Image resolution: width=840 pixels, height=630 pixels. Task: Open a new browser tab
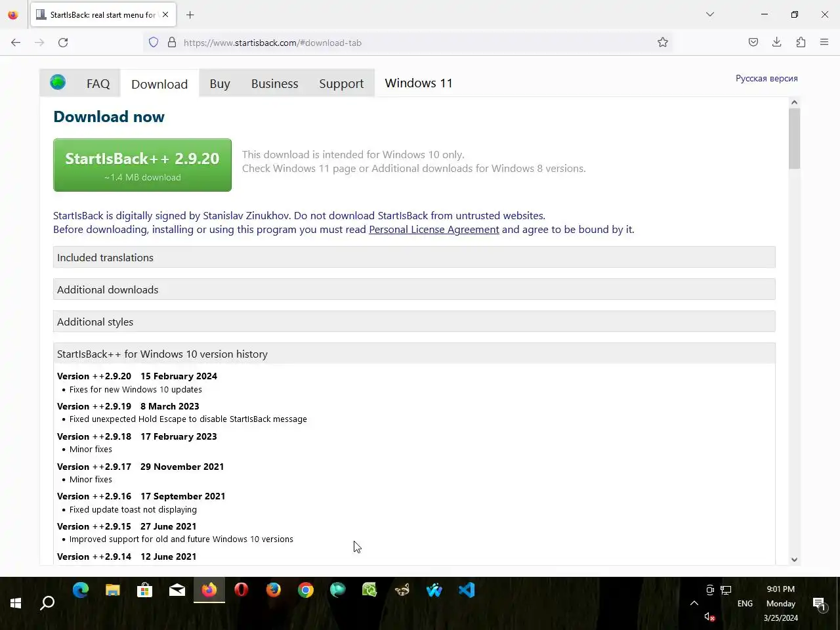[x=190, y=14]
